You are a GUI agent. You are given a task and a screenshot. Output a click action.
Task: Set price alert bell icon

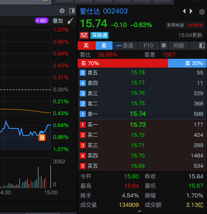tap(164, 45)
